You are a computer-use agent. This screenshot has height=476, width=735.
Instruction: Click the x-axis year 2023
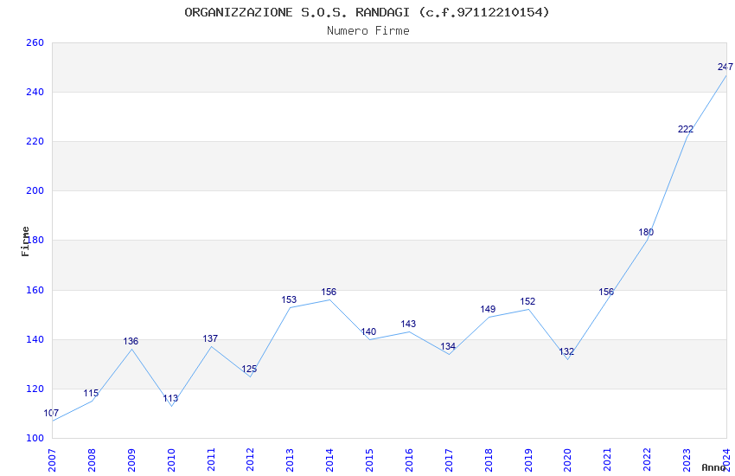[x=687, y=460]
